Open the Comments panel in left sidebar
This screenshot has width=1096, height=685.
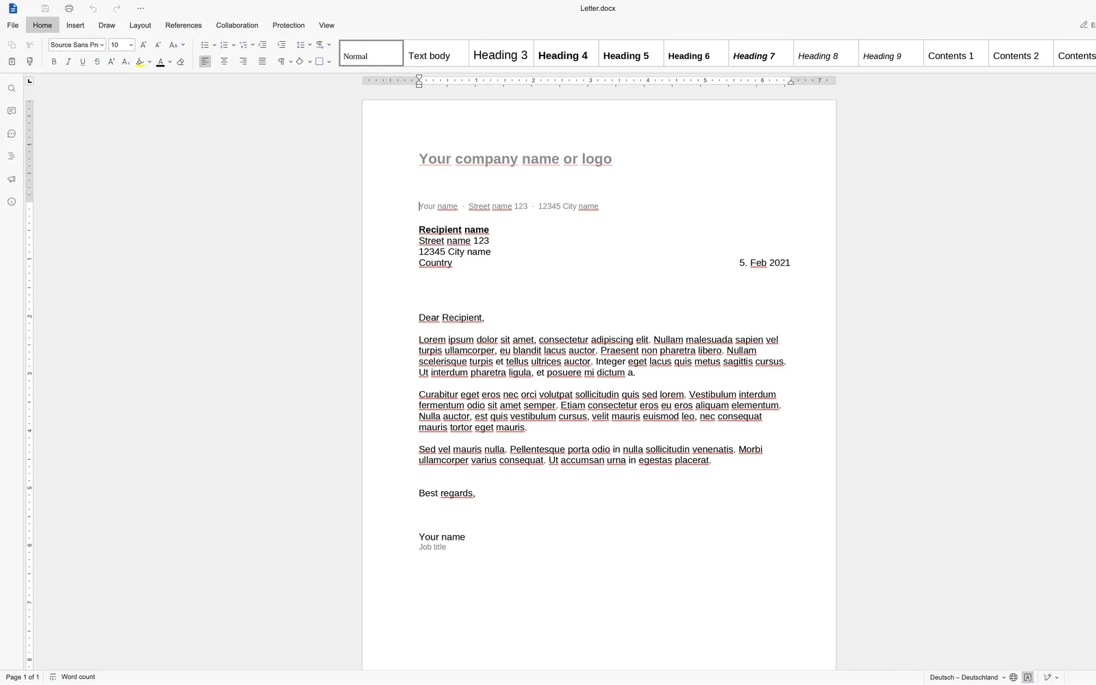click(x=12, y=111)
